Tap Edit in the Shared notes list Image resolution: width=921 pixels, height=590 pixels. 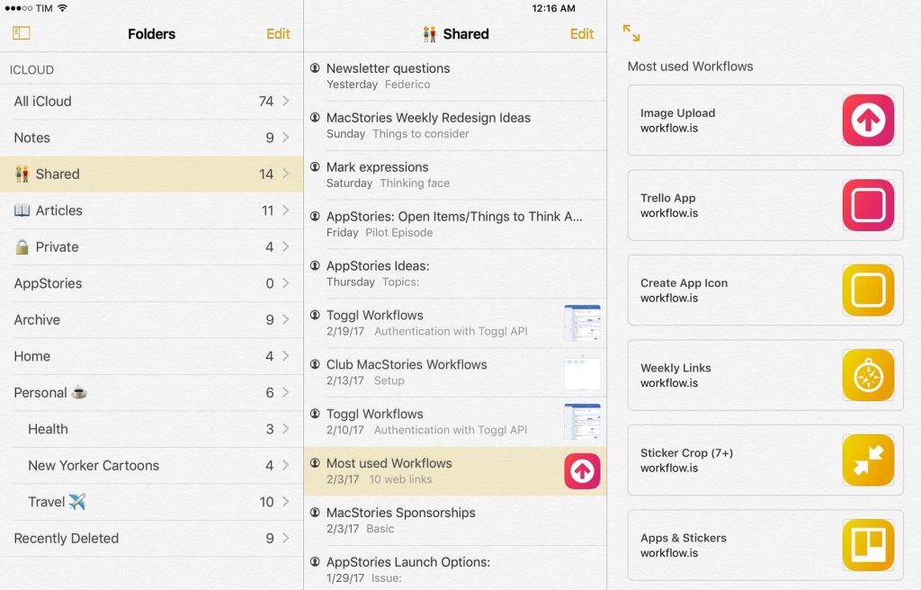click(x=581, y=33)
